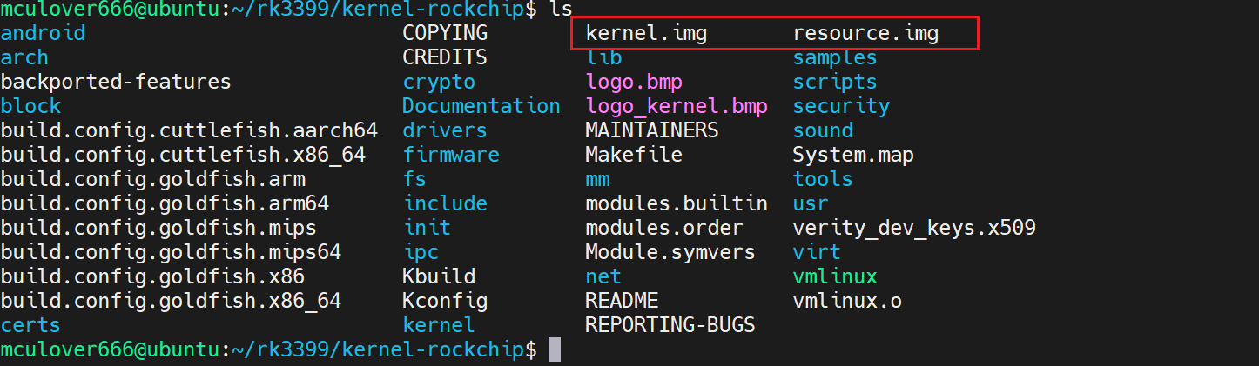
Task: Click logo_kernel.bmp file name
Action: [677, 107]
